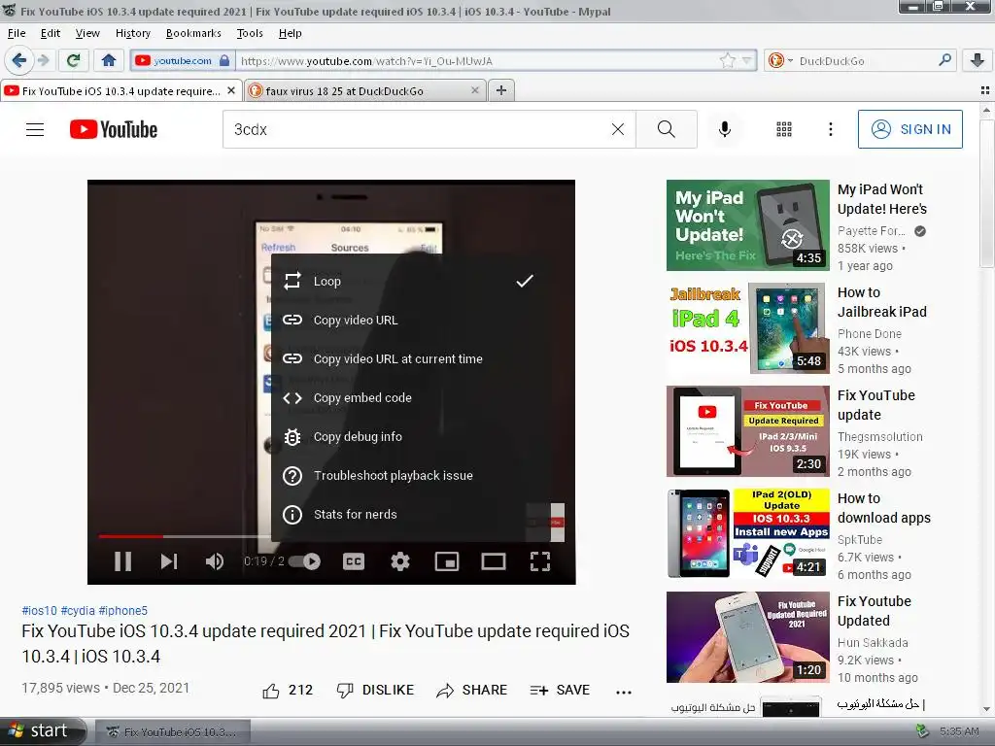Open the YouTube hamburger guide menu
Image resolution: width=995 pixels, height=746 pixels.
(x=35, y=129)
